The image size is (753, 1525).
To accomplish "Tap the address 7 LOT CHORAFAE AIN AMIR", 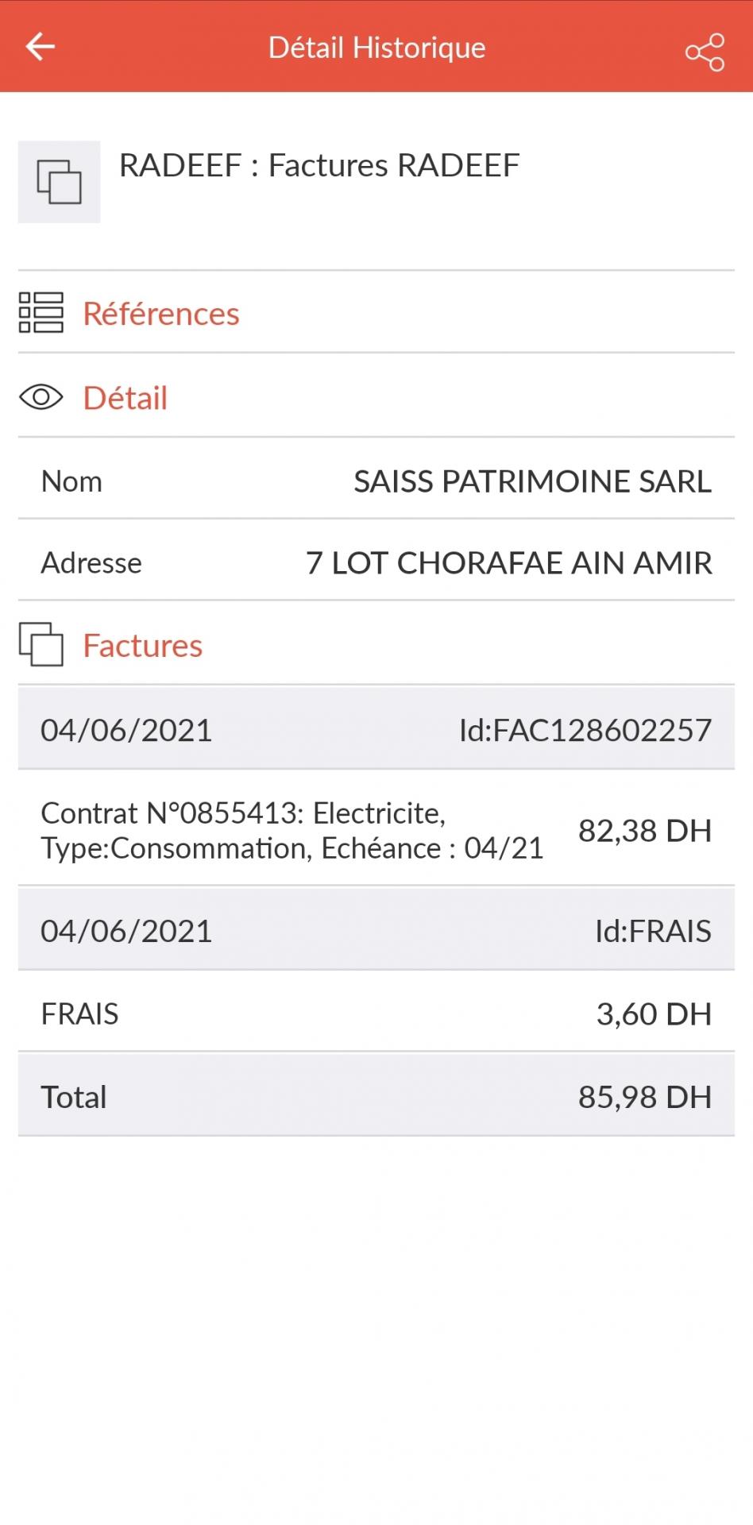I will [509, 563].
